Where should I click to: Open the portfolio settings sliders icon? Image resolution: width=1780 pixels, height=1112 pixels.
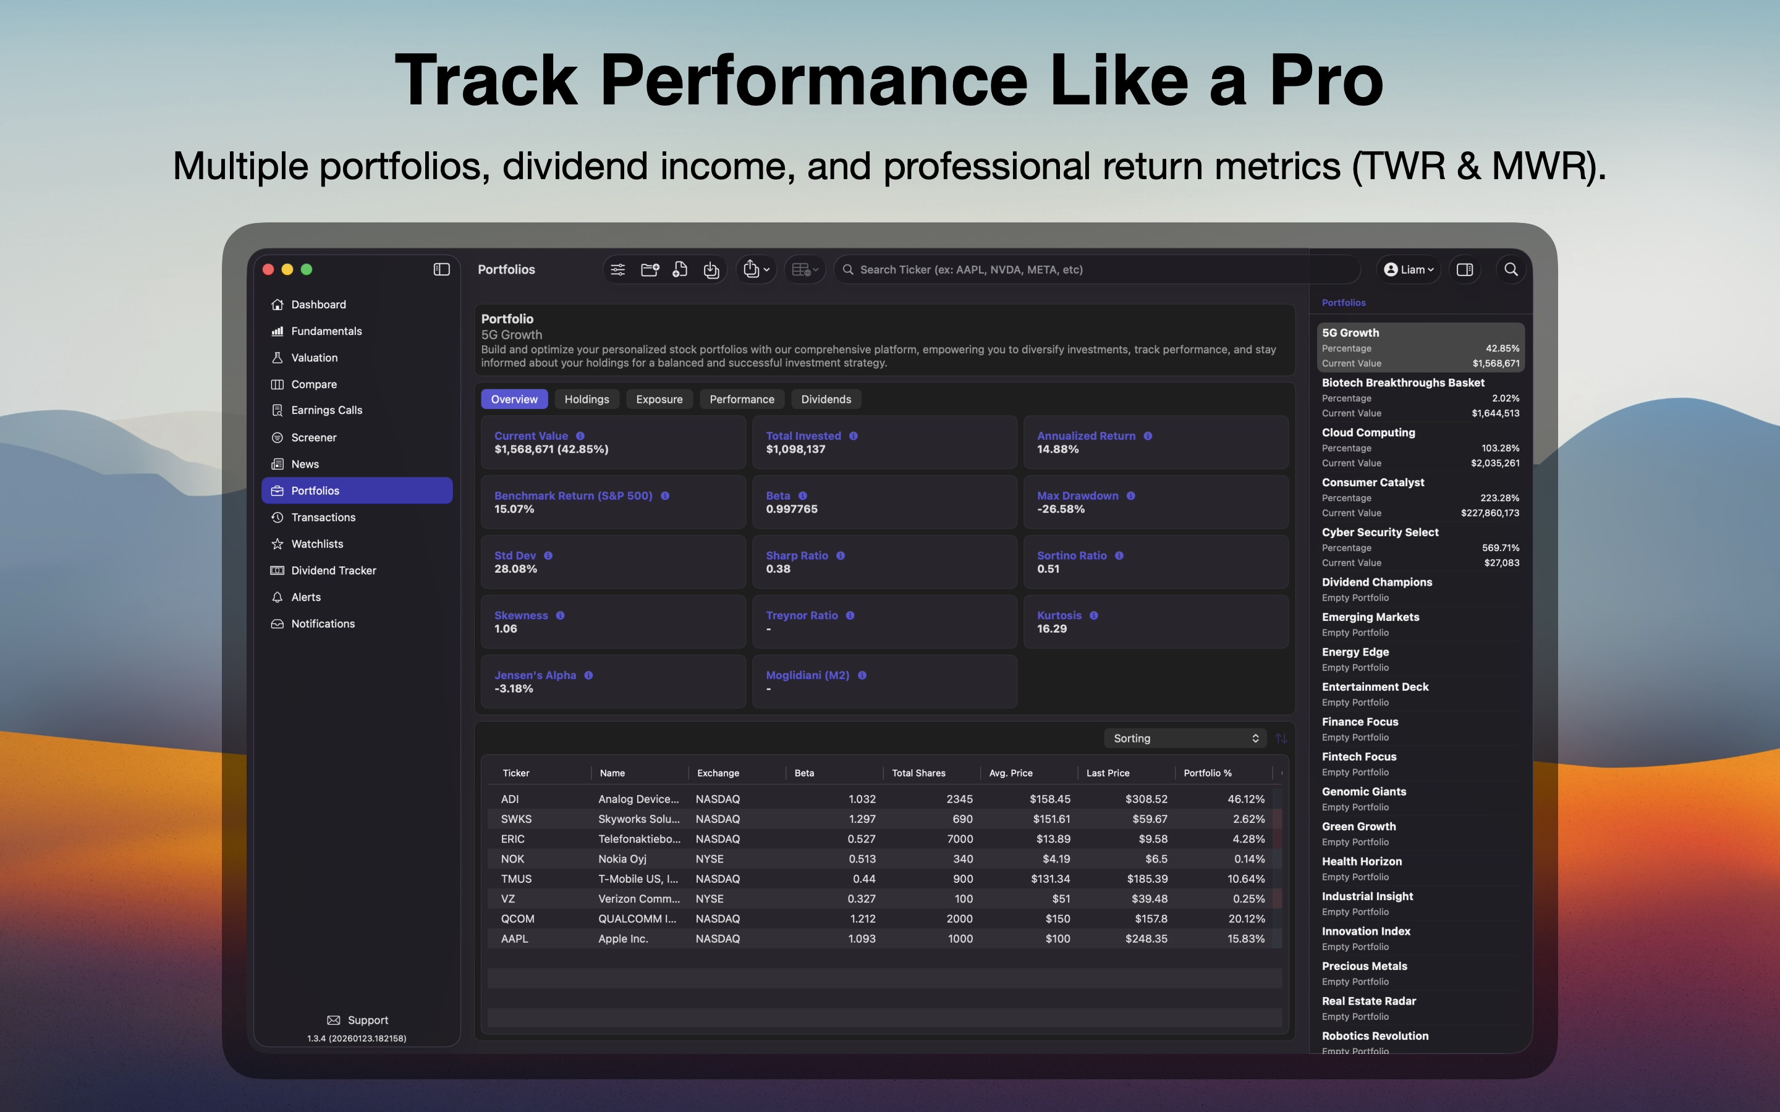[x=618, y=270]
